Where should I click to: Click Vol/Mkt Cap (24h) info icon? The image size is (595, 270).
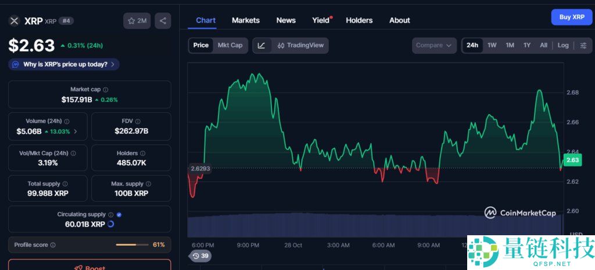(x=73, y=154)
